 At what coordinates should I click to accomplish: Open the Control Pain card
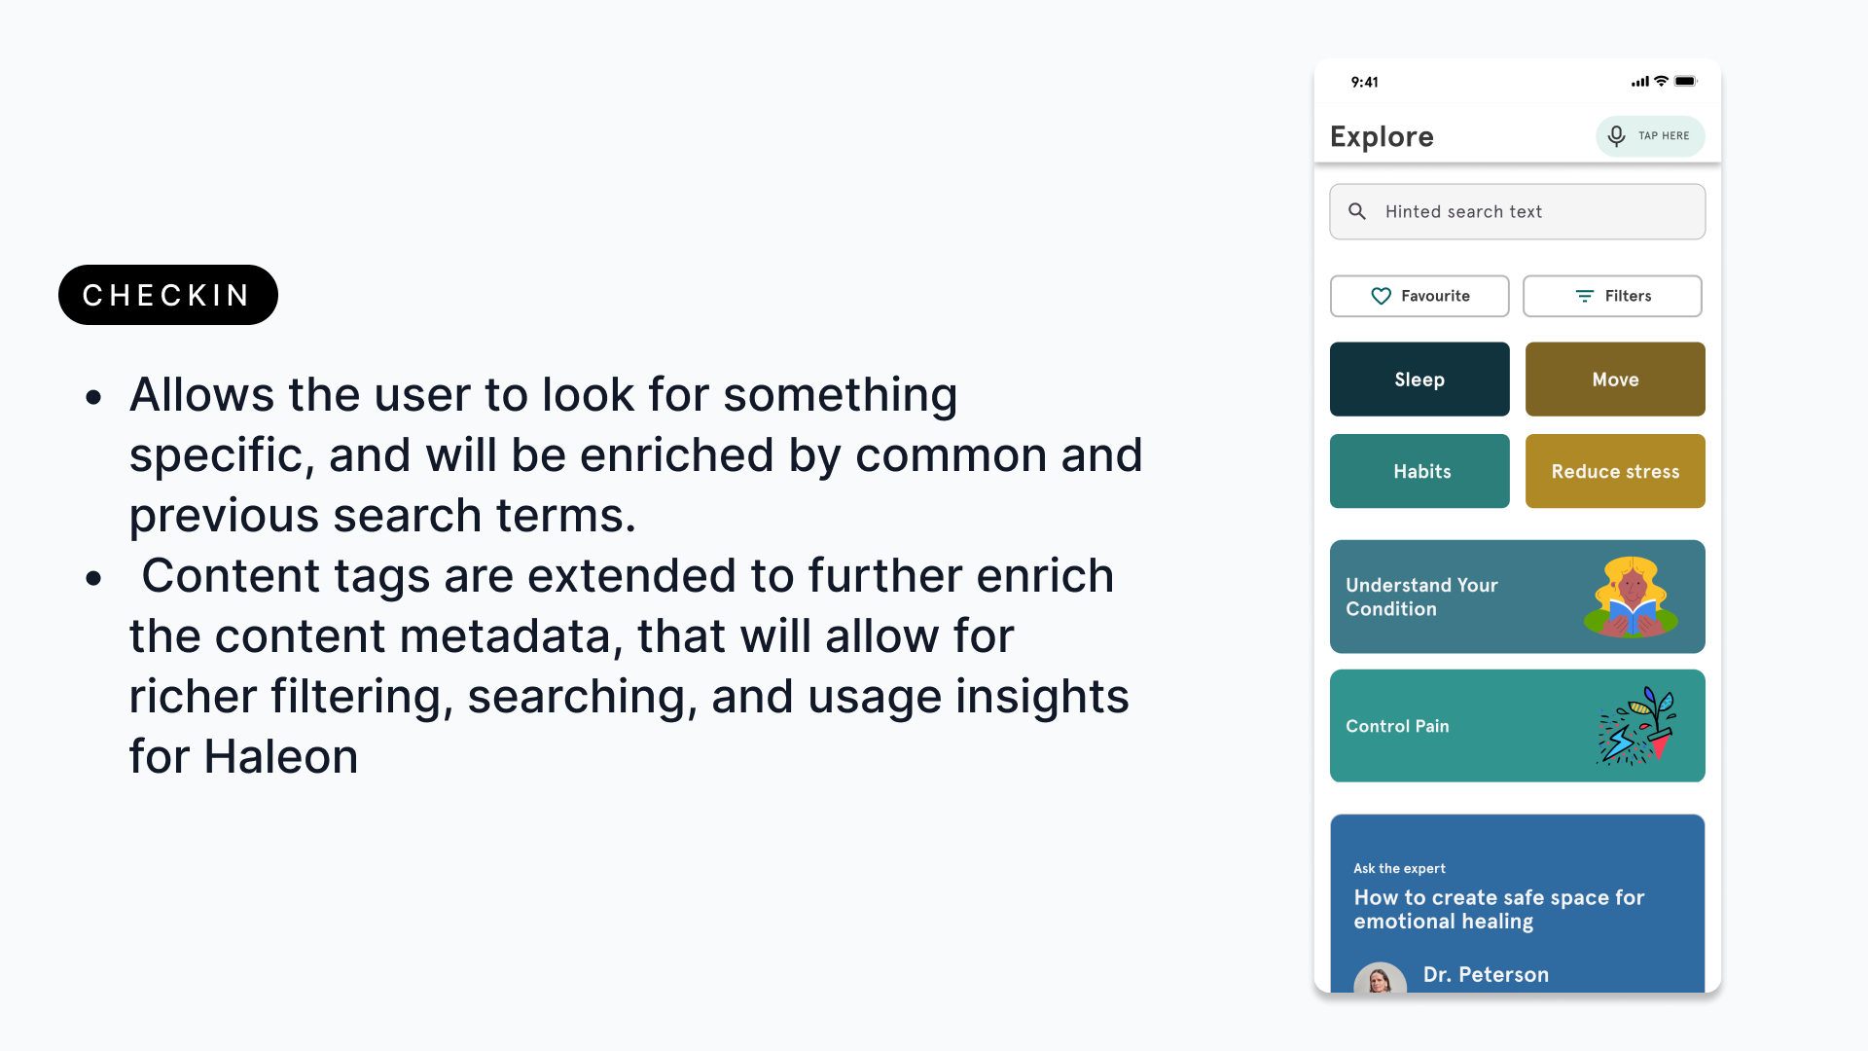coord(1459,726)
